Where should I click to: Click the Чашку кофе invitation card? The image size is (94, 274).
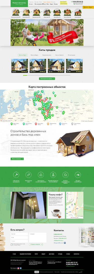pyautogui.click(x=56, y=205)
